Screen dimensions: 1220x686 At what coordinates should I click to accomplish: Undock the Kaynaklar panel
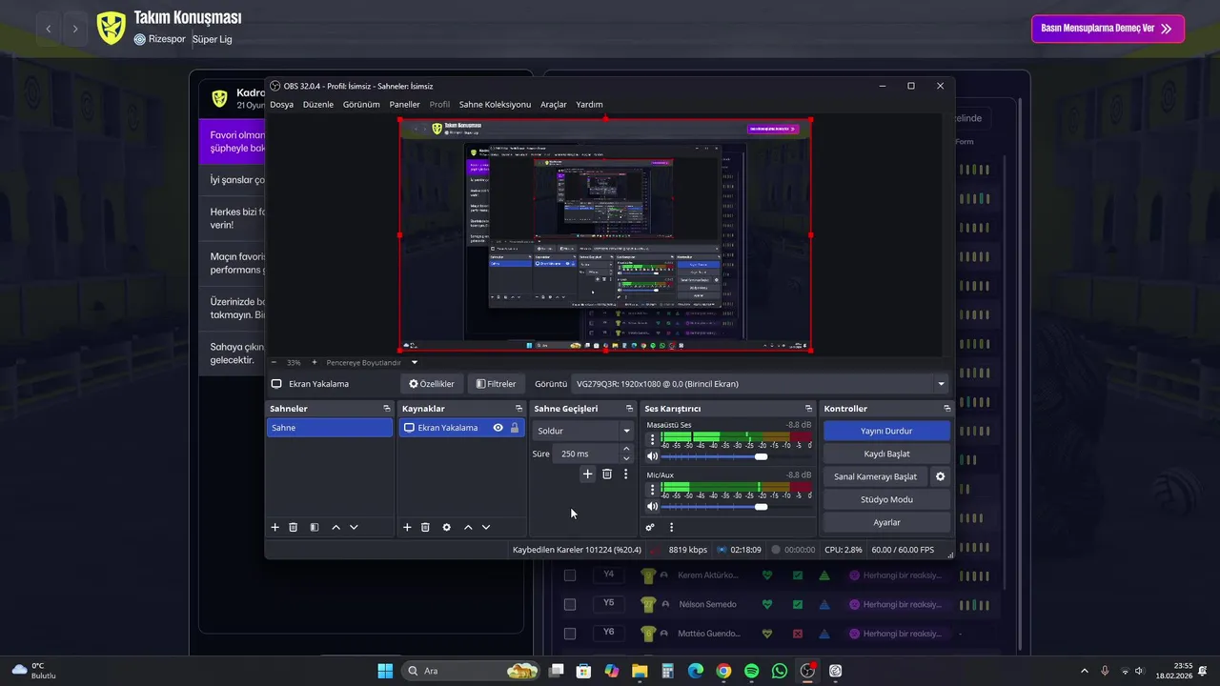(x=519, y=409)
